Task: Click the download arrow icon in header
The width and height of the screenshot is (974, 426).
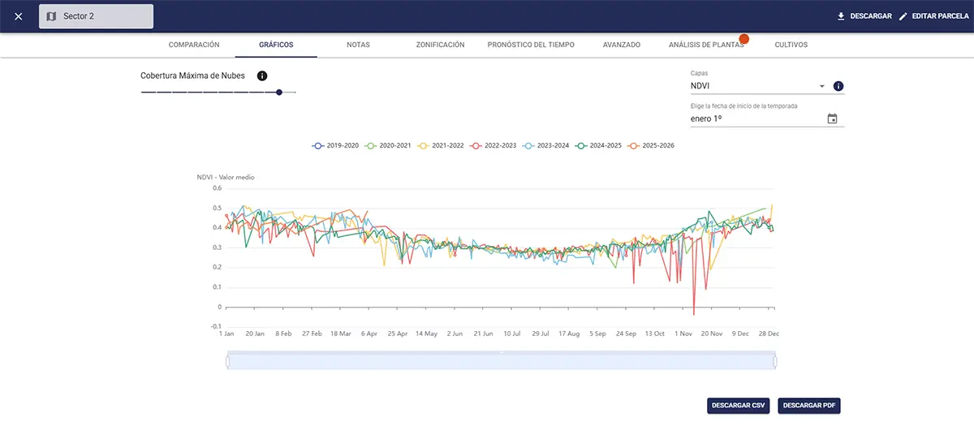Action: tap(841, 16)
